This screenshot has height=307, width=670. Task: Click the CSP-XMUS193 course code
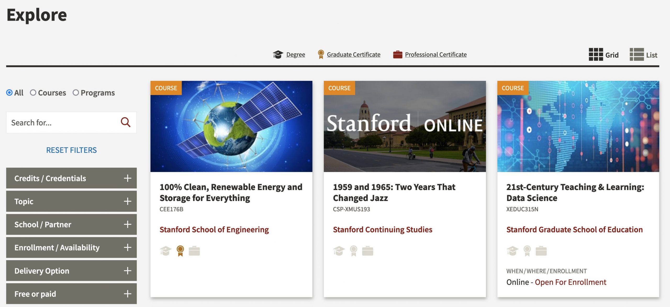tap(351, 209)
